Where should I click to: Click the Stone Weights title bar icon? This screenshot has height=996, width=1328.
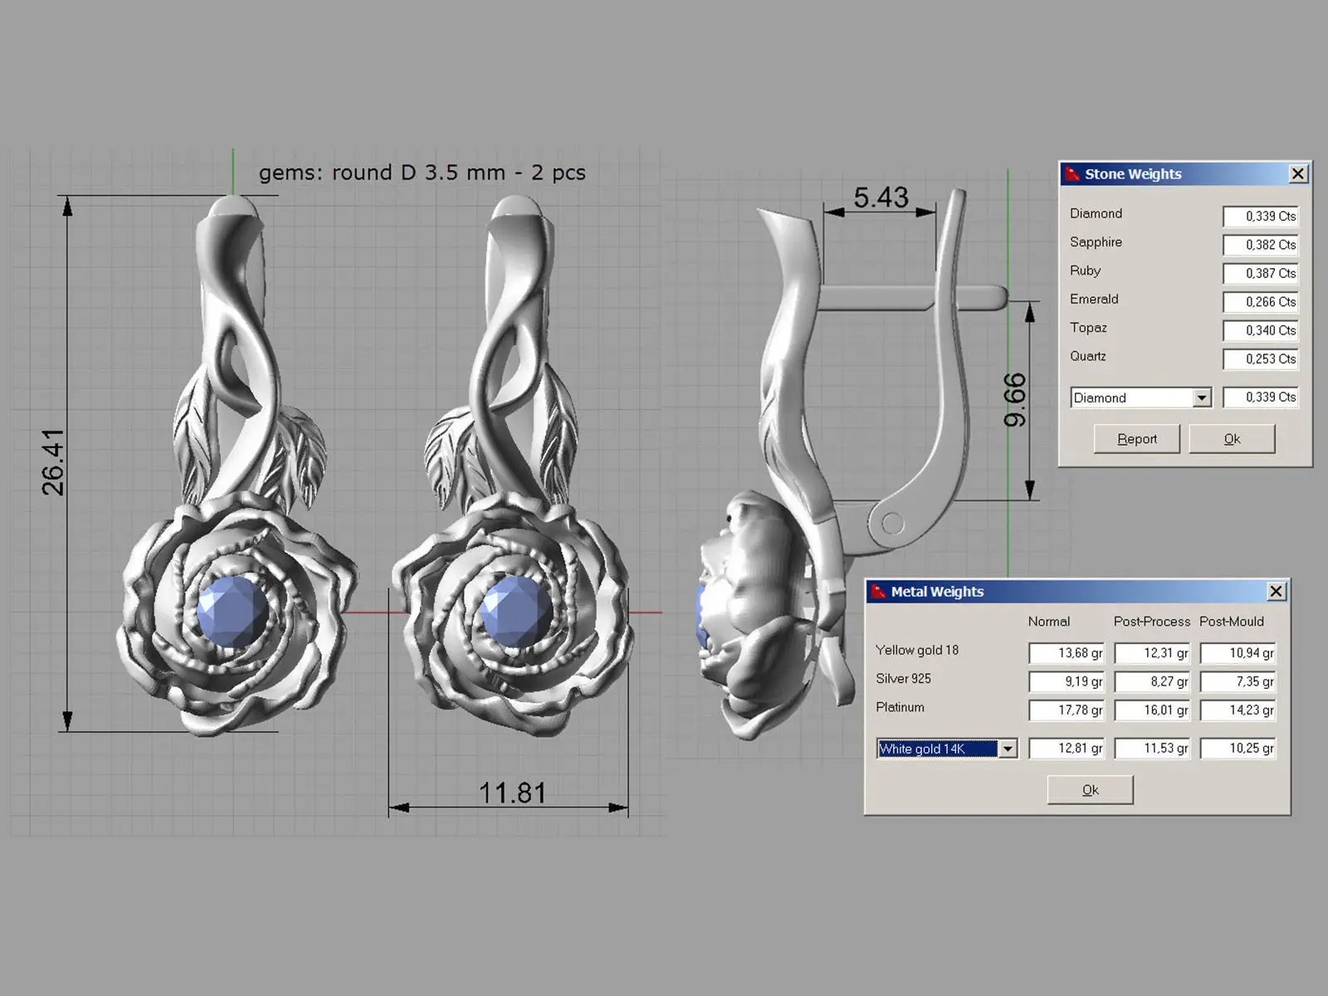pos(1072,173)
